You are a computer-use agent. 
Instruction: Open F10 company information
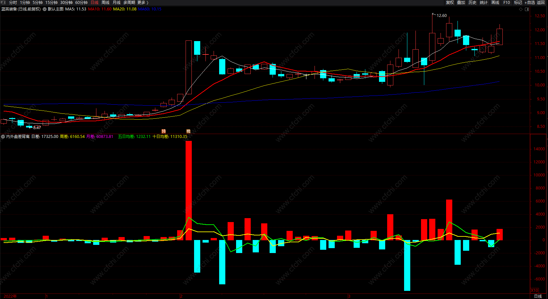click(x=507, y=3)
